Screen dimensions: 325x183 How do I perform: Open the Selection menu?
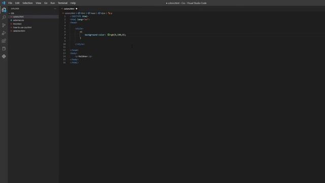coord(27,3)
